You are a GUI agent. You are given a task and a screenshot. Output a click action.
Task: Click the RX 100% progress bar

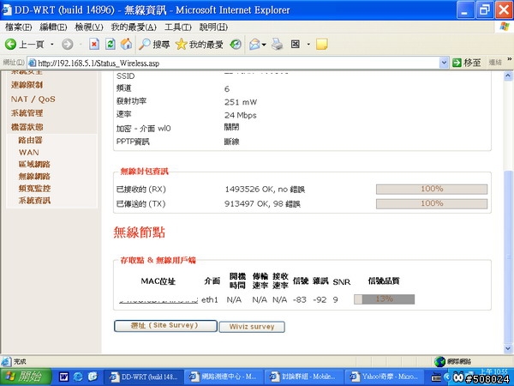[x=432, y=189]
